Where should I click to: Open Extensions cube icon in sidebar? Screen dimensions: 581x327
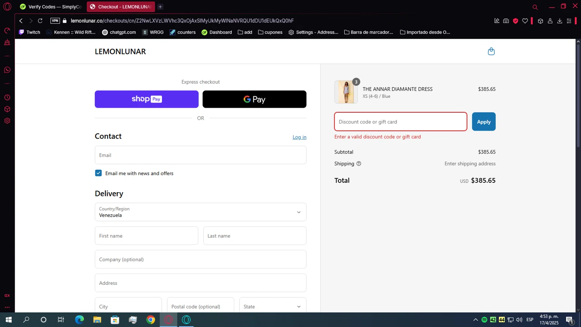pos(7,109)
